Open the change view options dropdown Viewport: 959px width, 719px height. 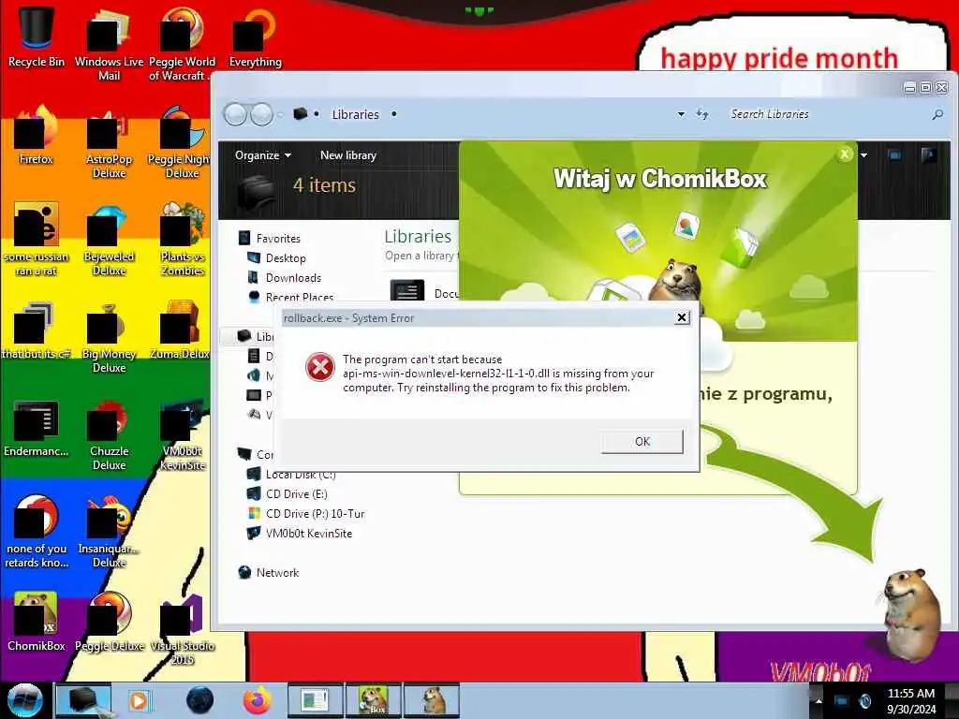pos(863,155)
